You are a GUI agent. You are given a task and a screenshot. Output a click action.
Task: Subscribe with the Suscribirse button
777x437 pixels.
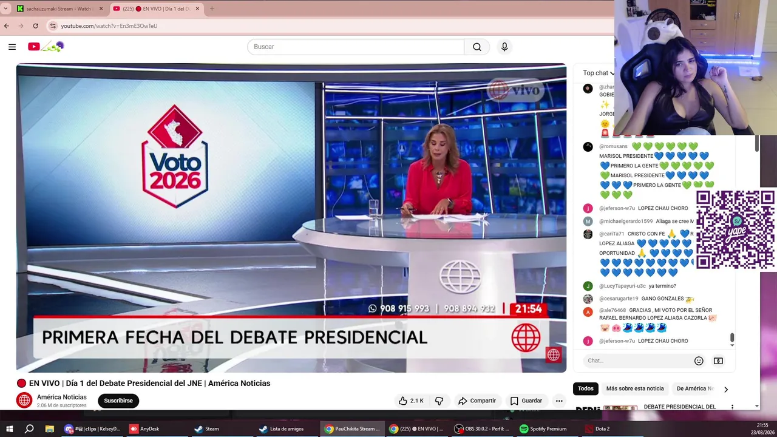[x=118, y=401]
